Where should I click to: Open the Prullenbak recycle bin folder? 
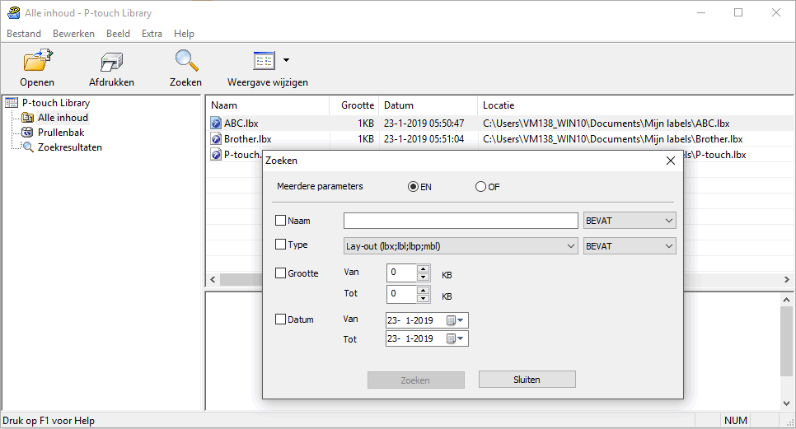pos(61,133)
